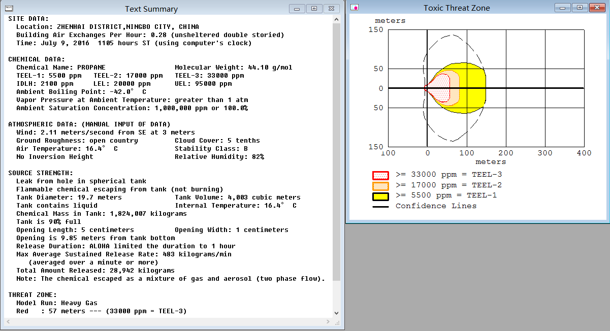610x331 pixels.
Task: Click Chemical Name: PROPANE text
Action: pyautogui.click(x=61, y=68)
